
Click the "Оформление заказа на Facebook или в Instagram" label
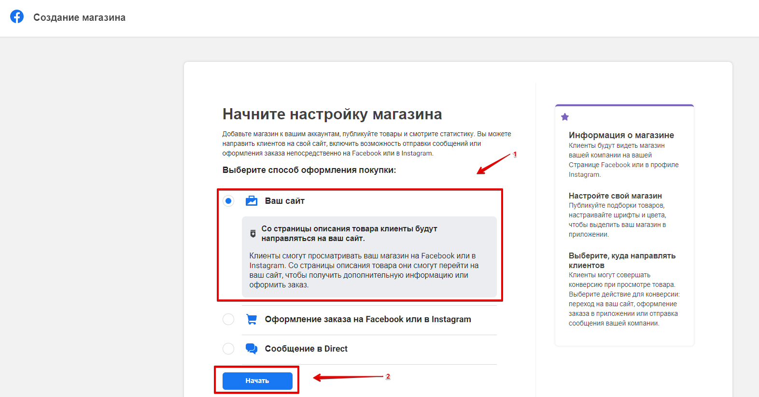click(x=367, y=319)
